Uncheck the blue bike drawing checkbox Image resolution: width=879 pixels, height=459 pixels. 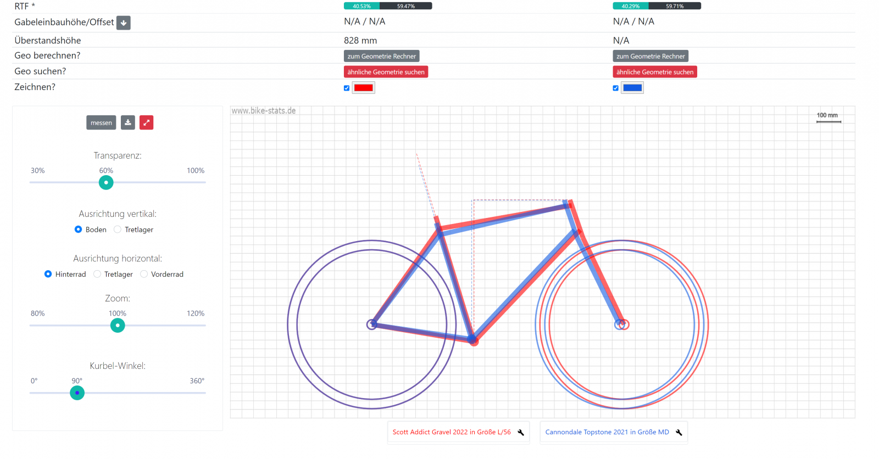pos(616,88)
